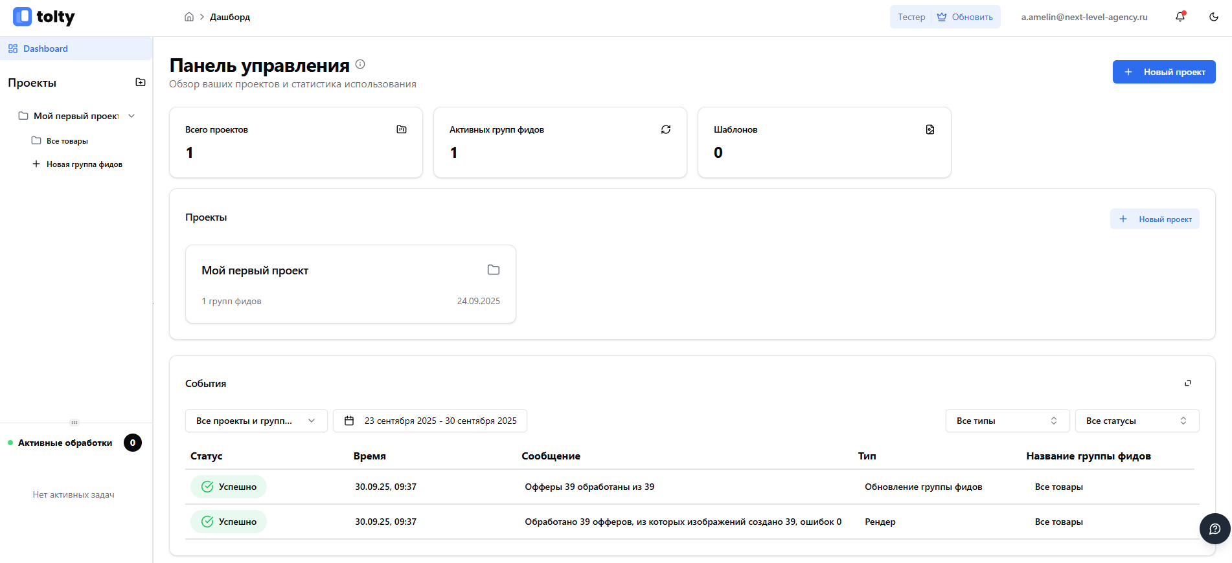This screenshot has width=1232, height=563.
Task: Click Название группы фидов column header
Action: [x=1089, y=456]
